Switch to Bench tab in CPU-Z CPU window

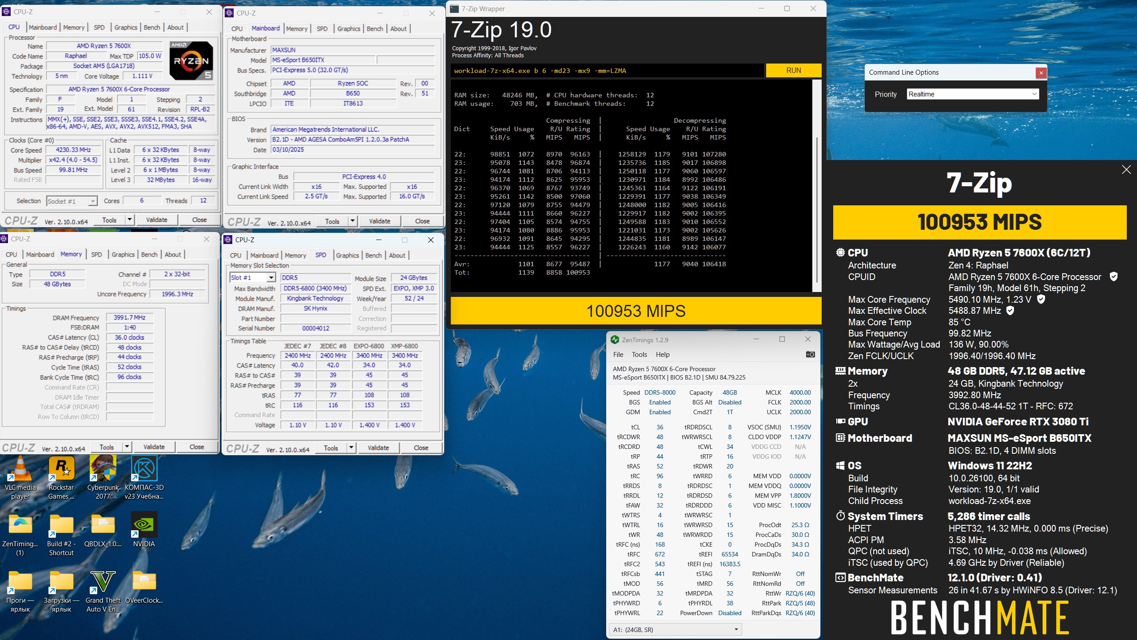[152, 27]
